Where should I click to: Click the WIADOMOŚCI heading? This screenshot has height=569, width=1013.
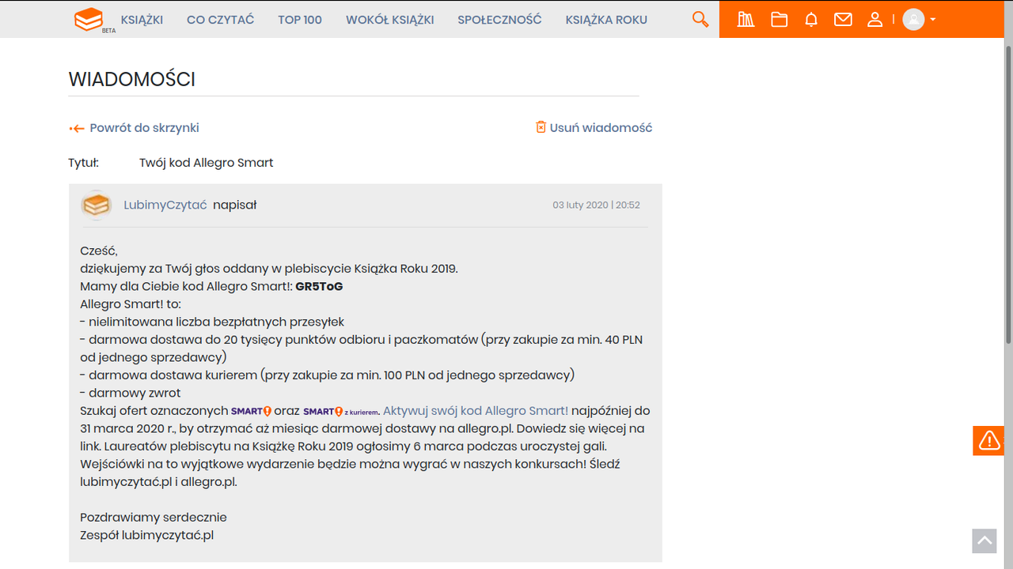[132, 79]
